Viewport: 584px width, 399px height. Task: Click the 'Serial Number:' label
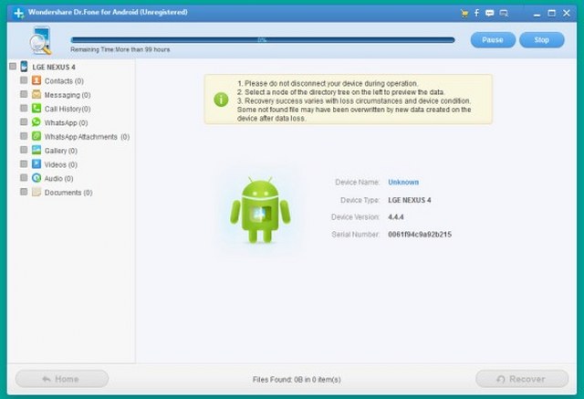[x=355, y=235]
